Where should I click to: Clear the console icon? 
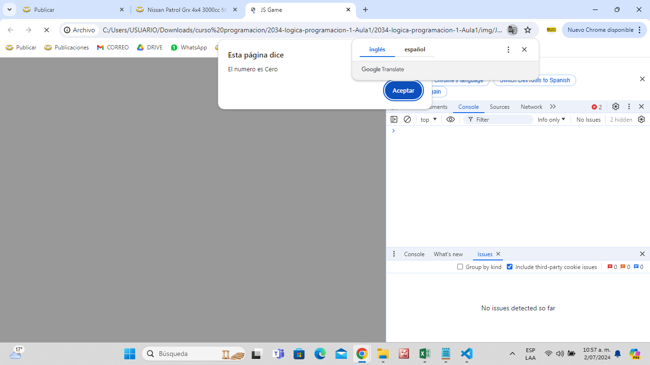point(407,119)
